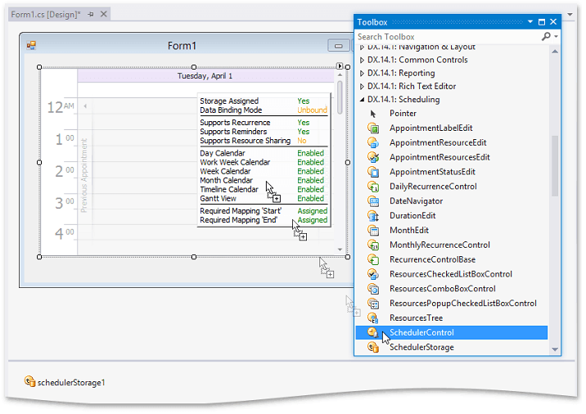Select MonthEdit toolbox item
This screenshot has width=586, height=414.
(x=409, y=230)
